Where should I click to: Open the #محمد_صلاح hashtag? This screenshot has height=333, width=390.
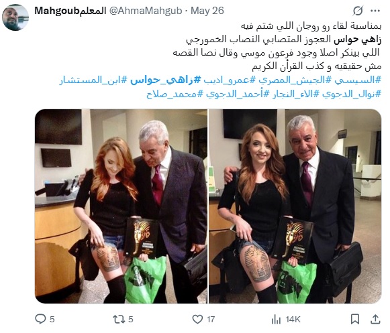click(x=175, y=94)
